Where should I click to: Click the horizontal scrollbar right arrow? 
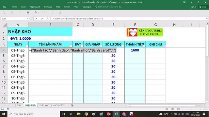[204, 105]
